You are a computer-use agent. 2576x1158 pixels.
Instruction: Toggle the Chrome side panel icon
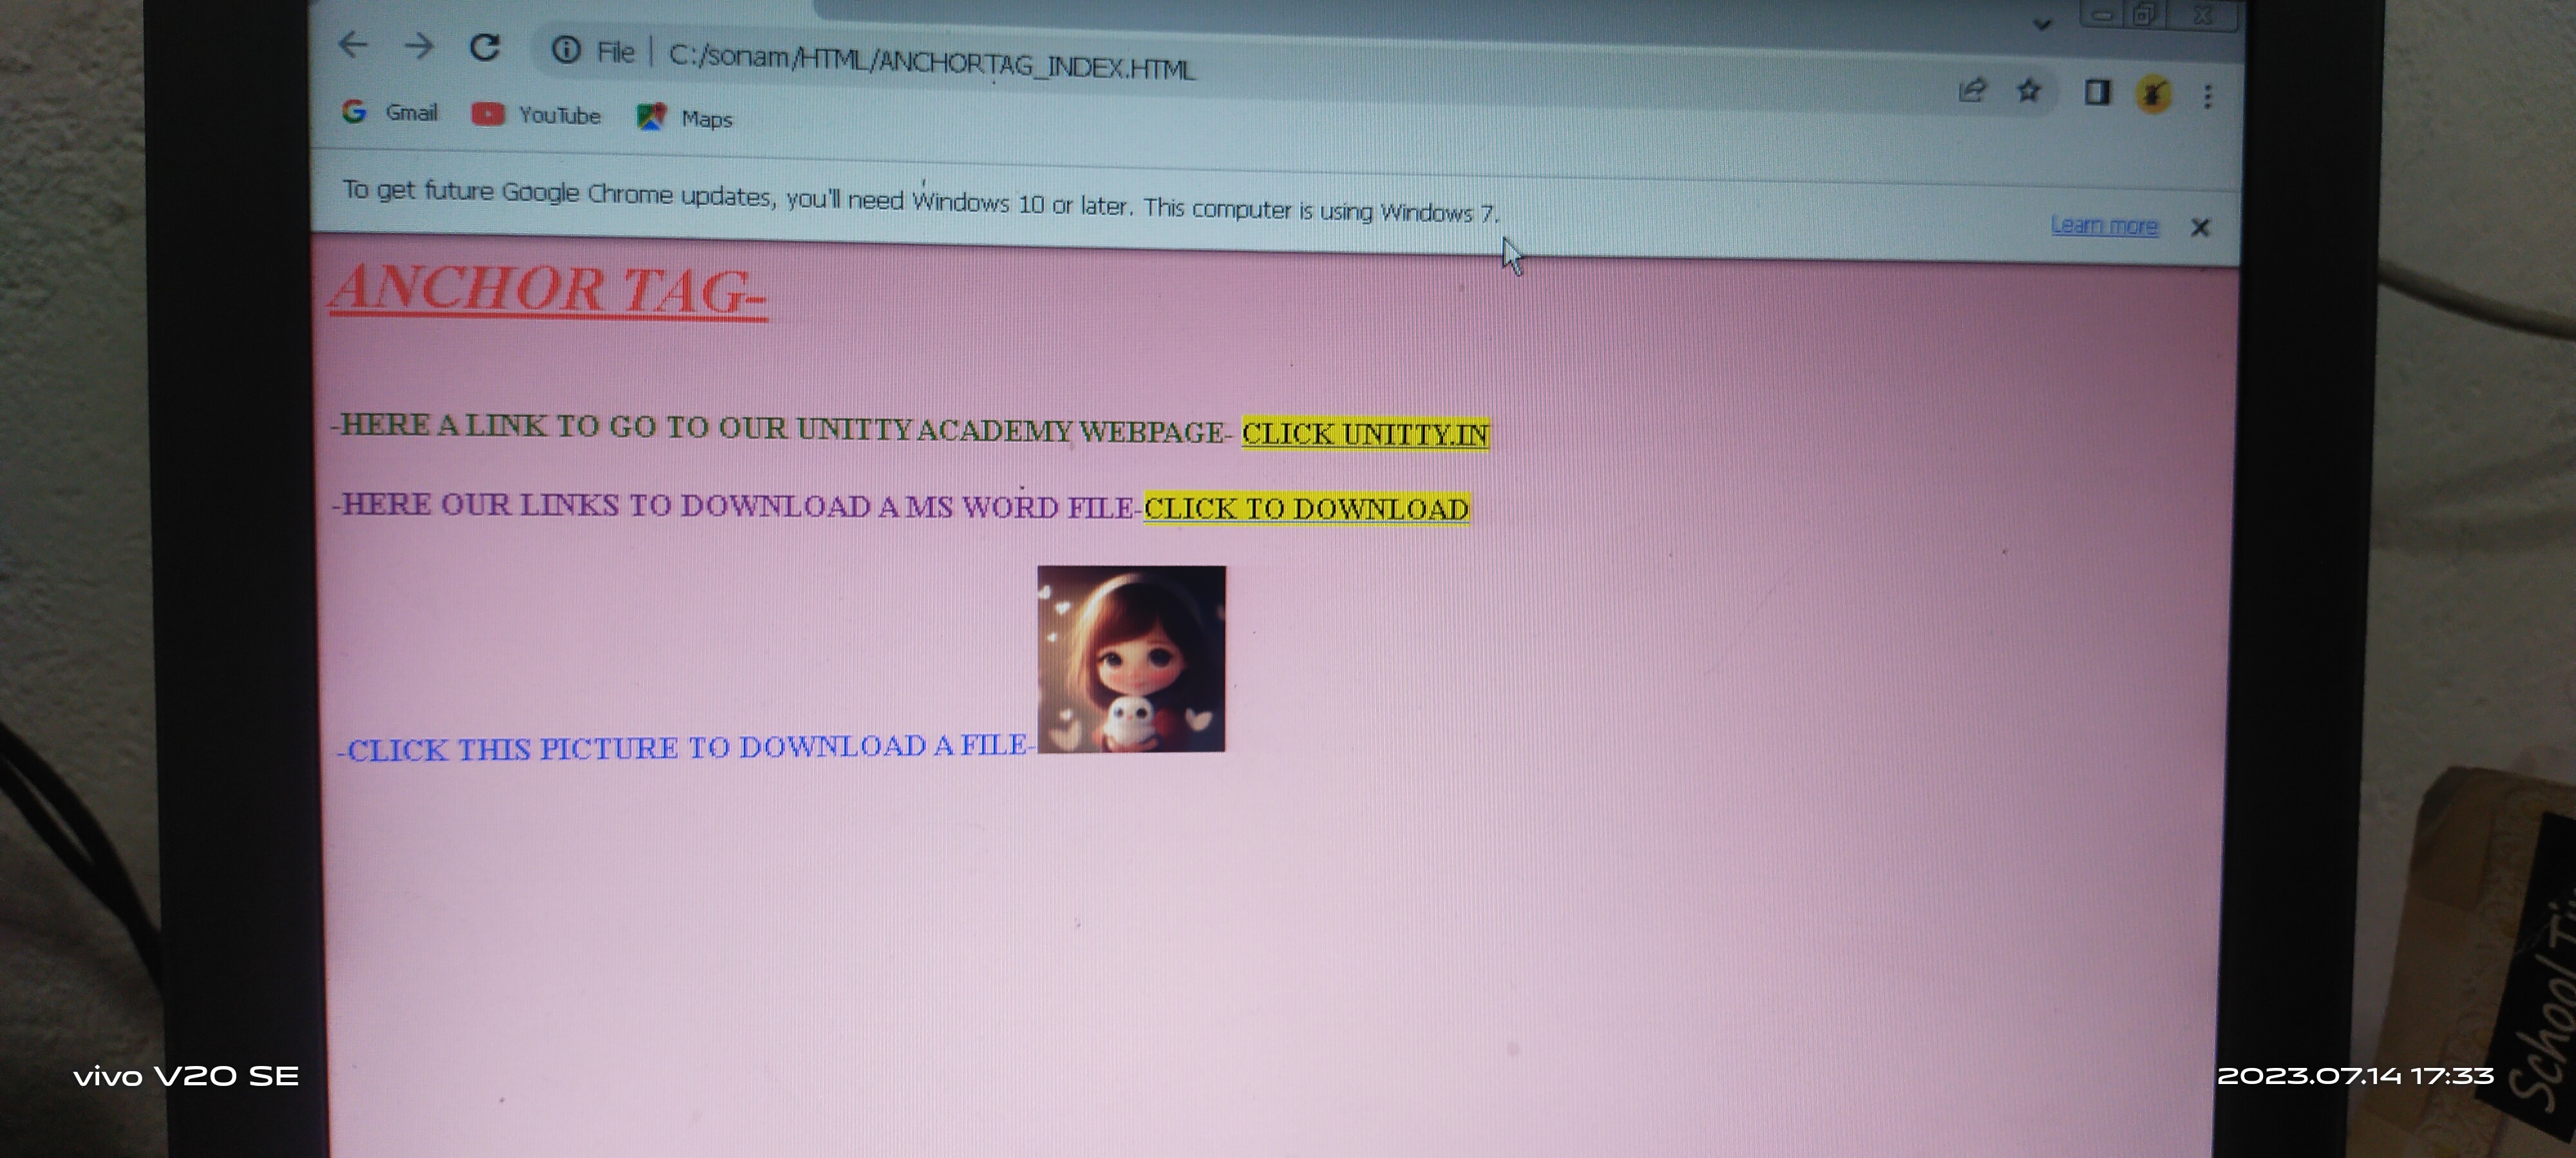[x=2097, y=93]
